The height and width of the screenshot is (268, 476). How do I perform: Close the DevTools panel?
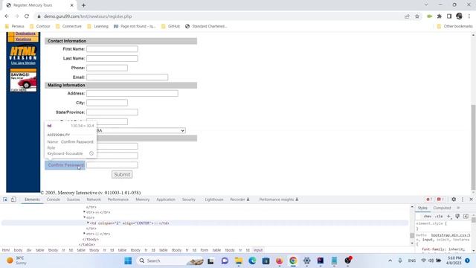471,200
